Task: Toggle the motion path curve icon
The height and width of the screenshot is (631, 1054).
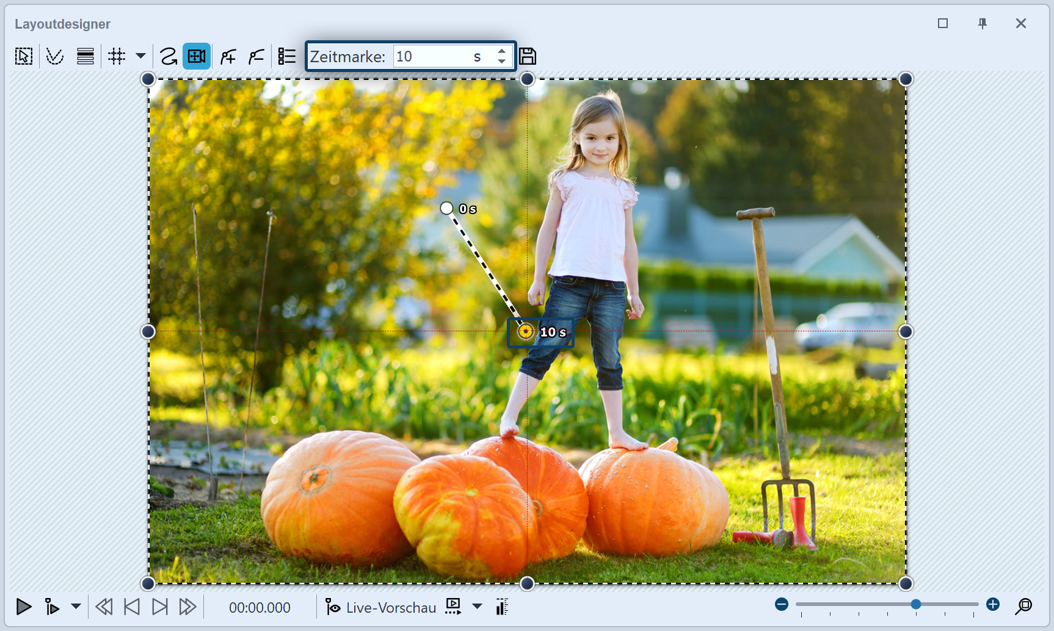Action: point(55,57)
